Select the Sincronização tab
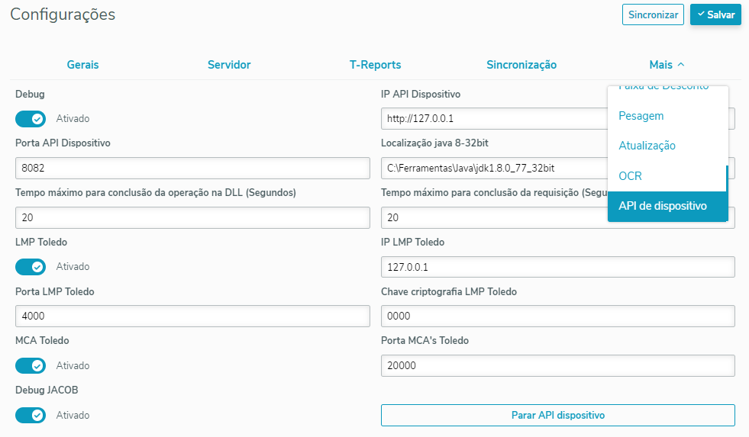The image size is (749, 437). [521, 65]
